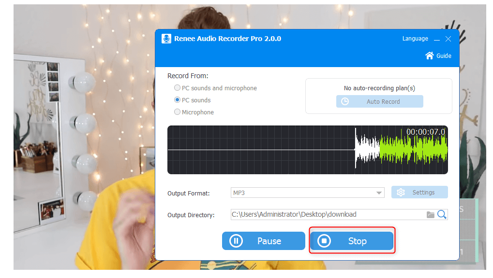The width and height of the screenshot is (493, 278).
Task: Close the Renee Audio Recorder window
Action: point(448,39)
